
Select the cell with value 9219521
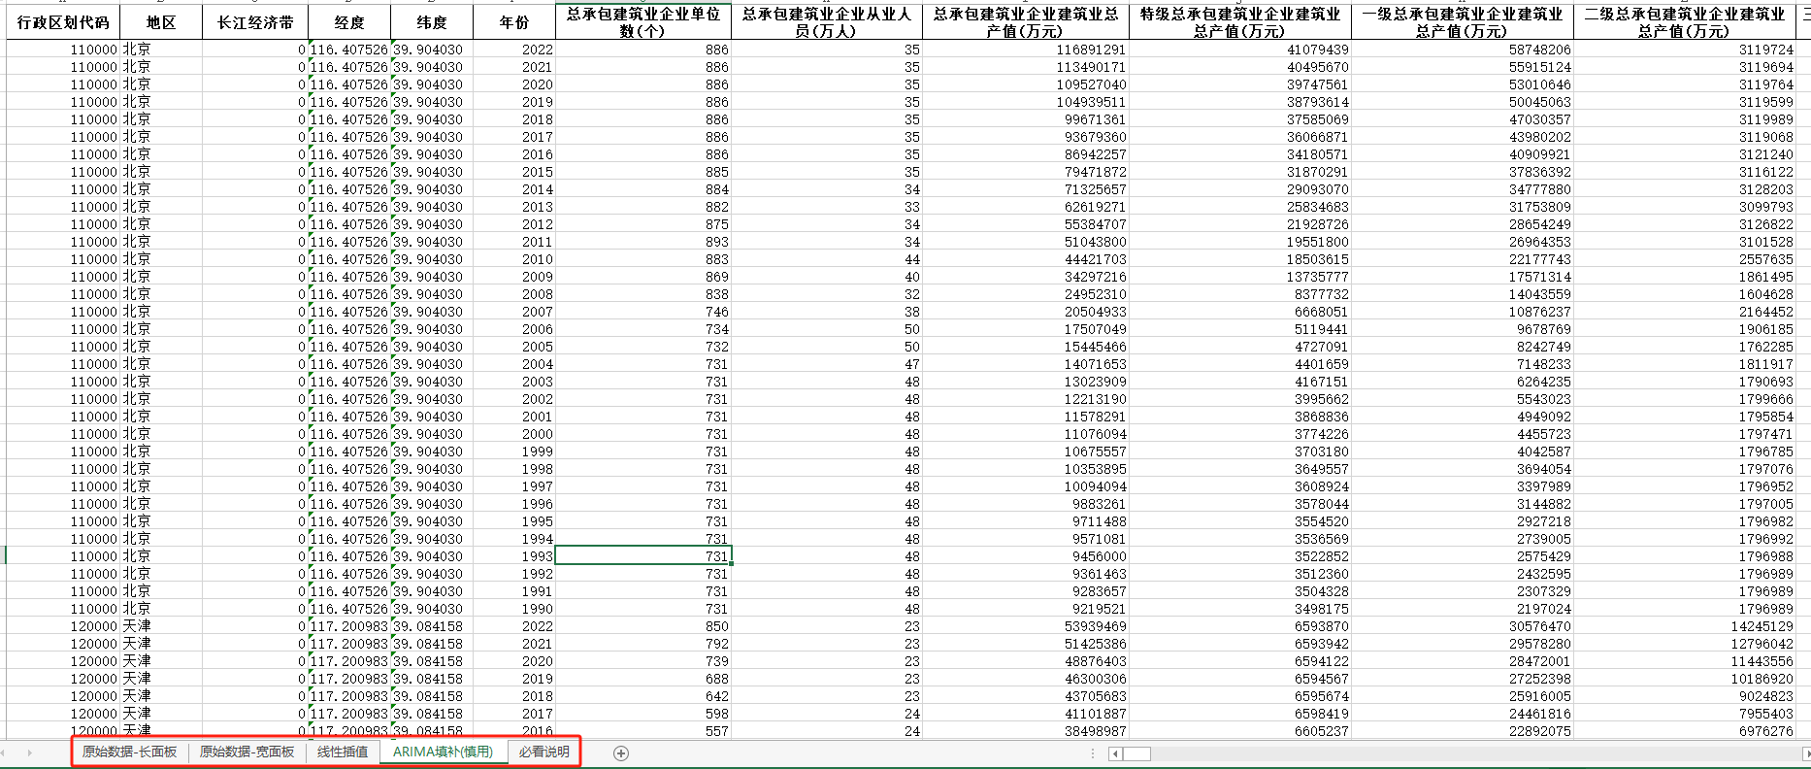tap(1026, 609)
